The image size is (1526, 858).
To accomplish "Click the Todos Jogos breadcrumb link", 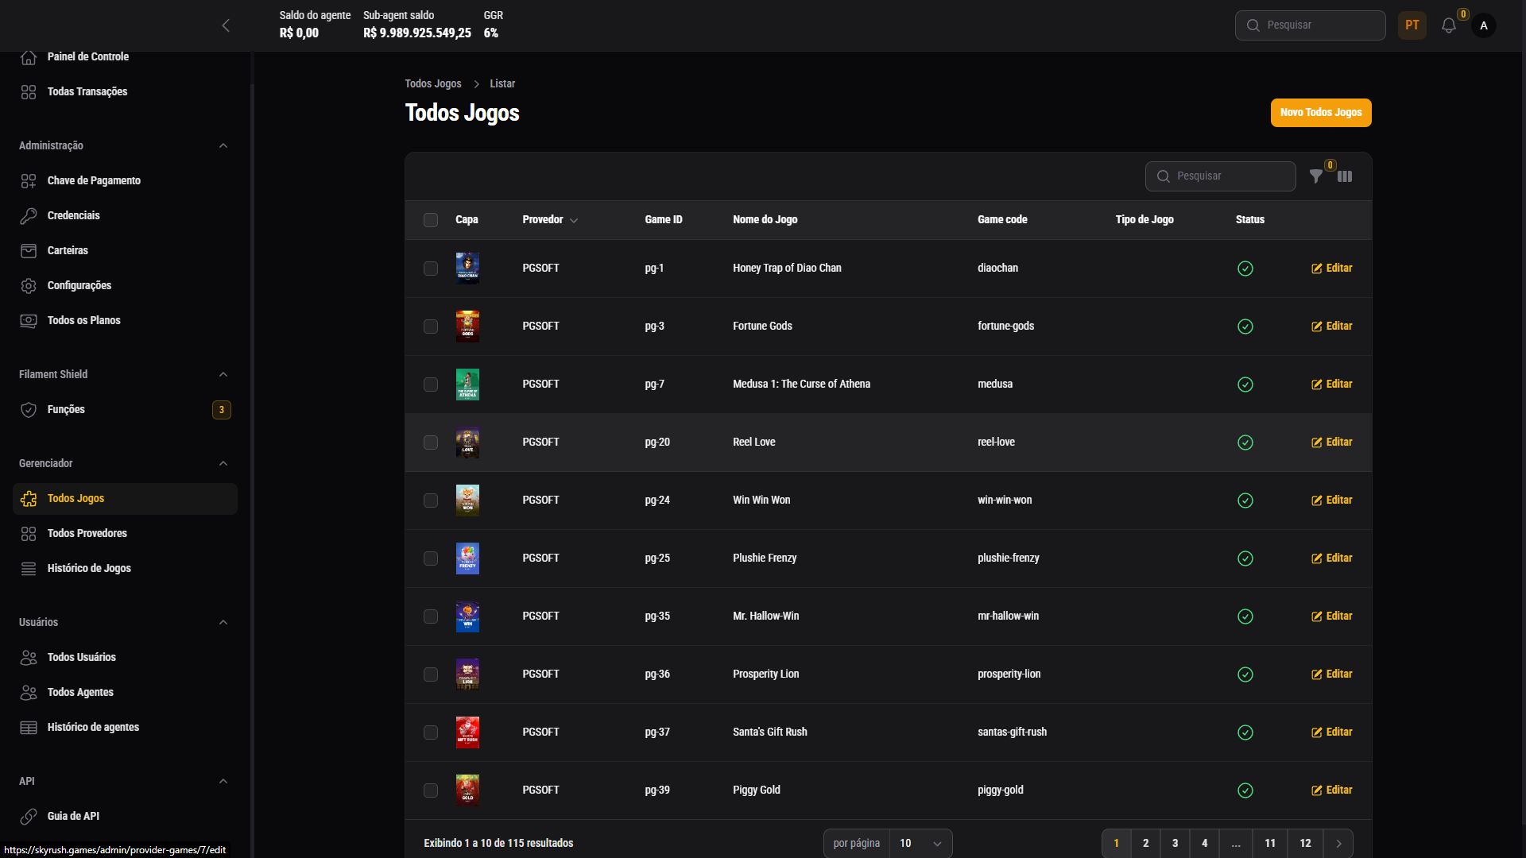I will [433, 84].
